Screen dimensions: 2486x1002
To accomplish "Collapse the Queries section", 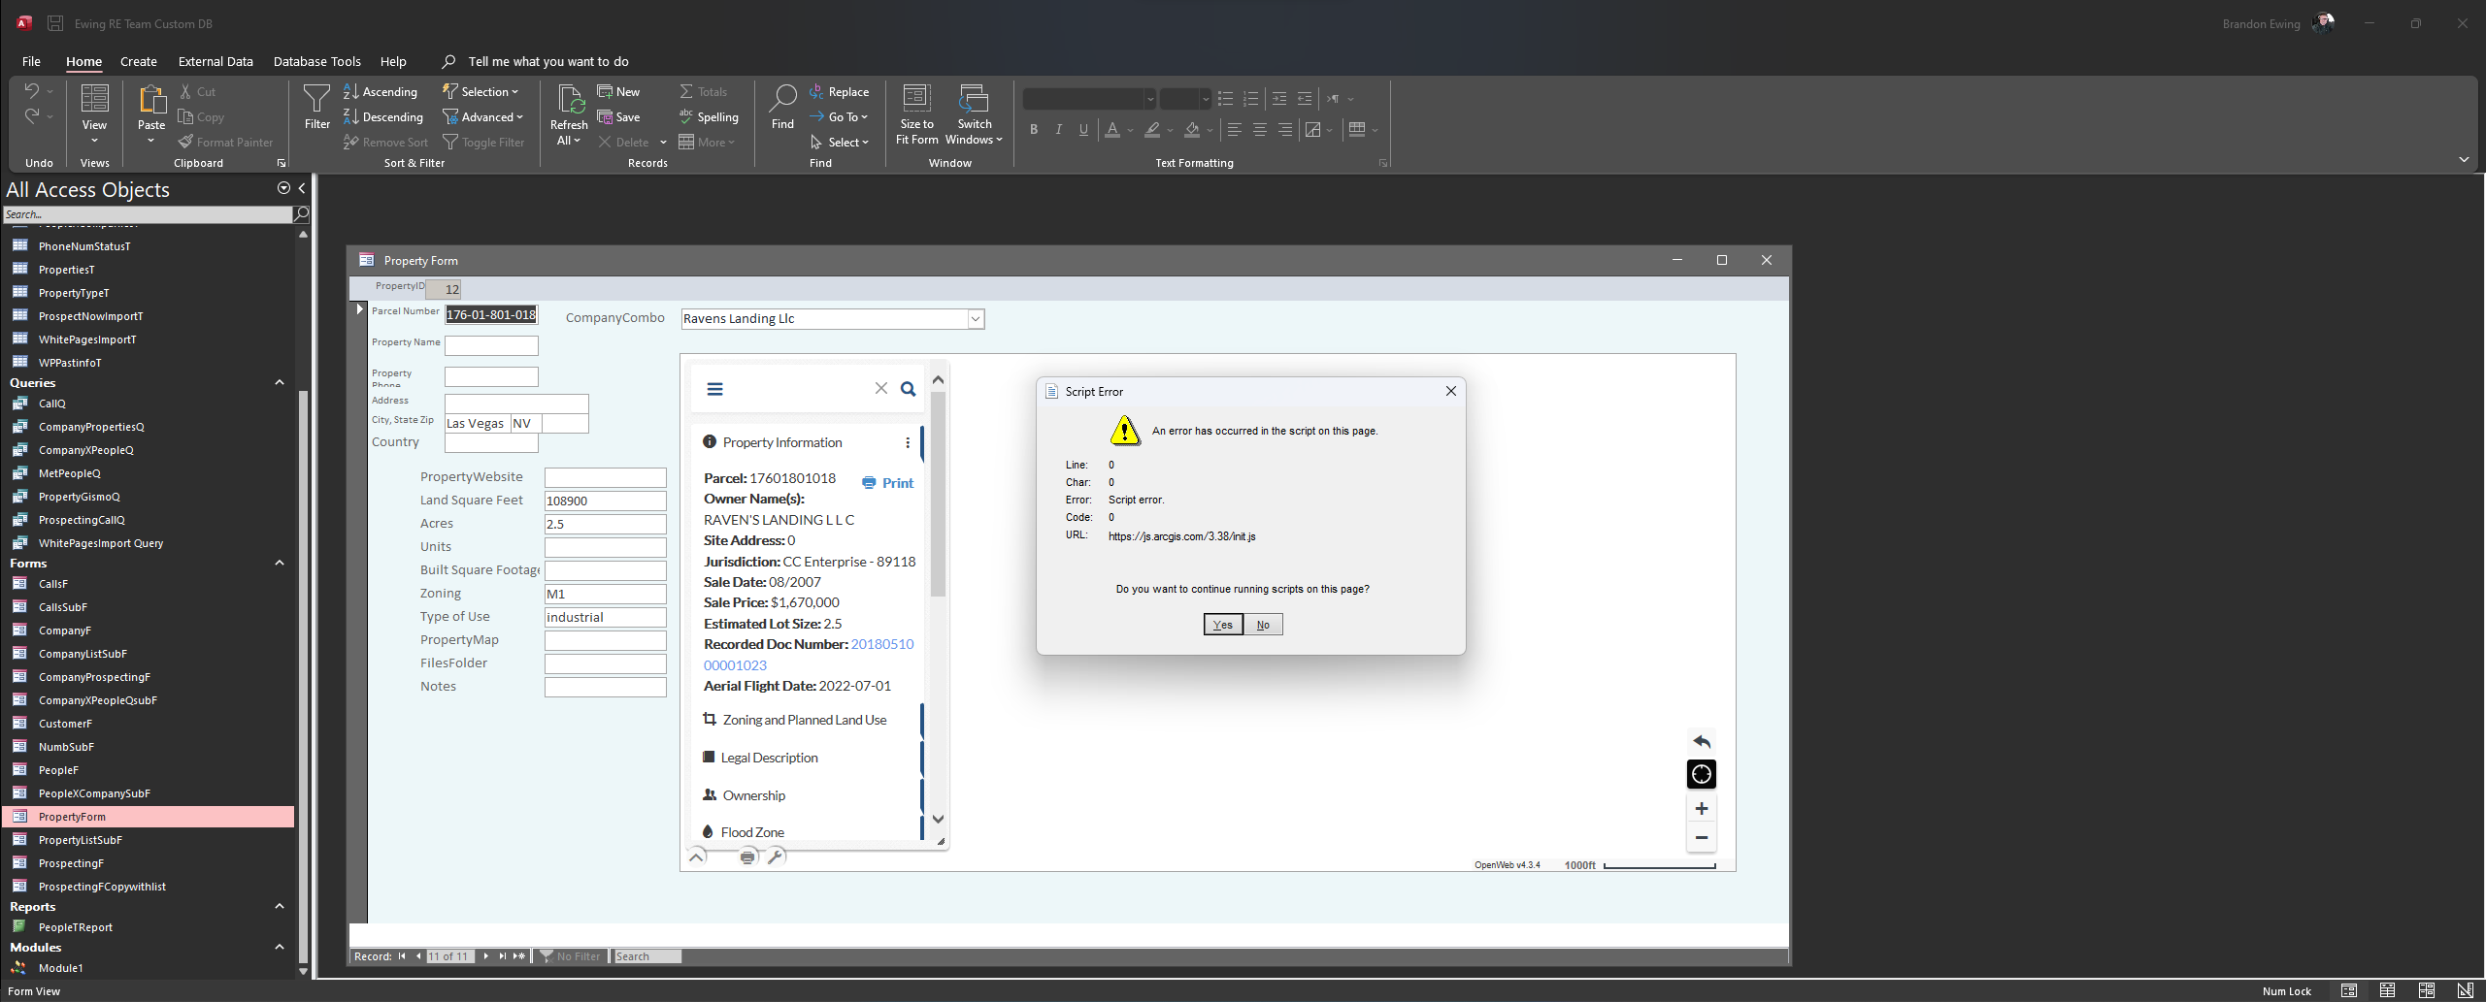I will click(x=280, y=382).
